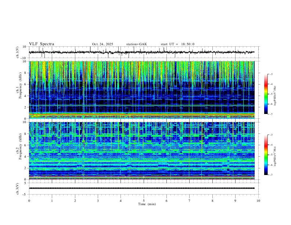This screenshot has height=225, width=291.
Task: Click the ch.3 black signal bar
Action: [141, 188]
